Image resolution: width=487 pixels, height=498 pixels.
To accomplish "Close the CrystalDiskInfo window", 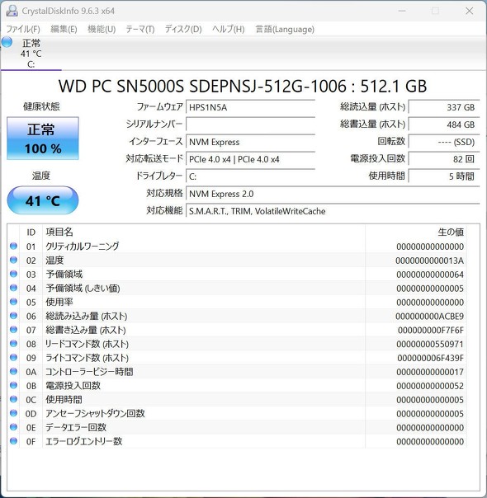I will 469,11.
